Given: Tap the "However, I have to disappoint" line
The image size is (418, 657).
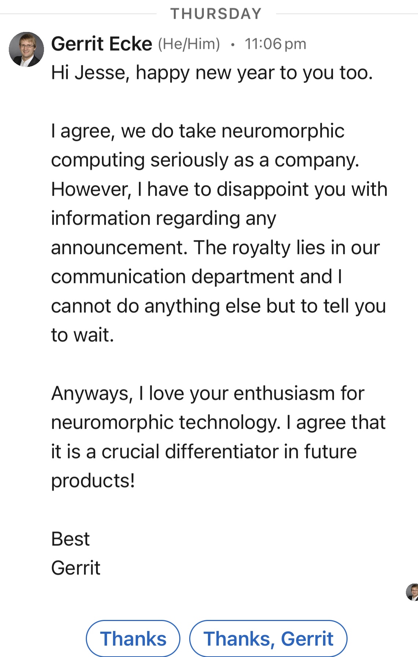Looking at the screenshot, I should click(219, 189).
